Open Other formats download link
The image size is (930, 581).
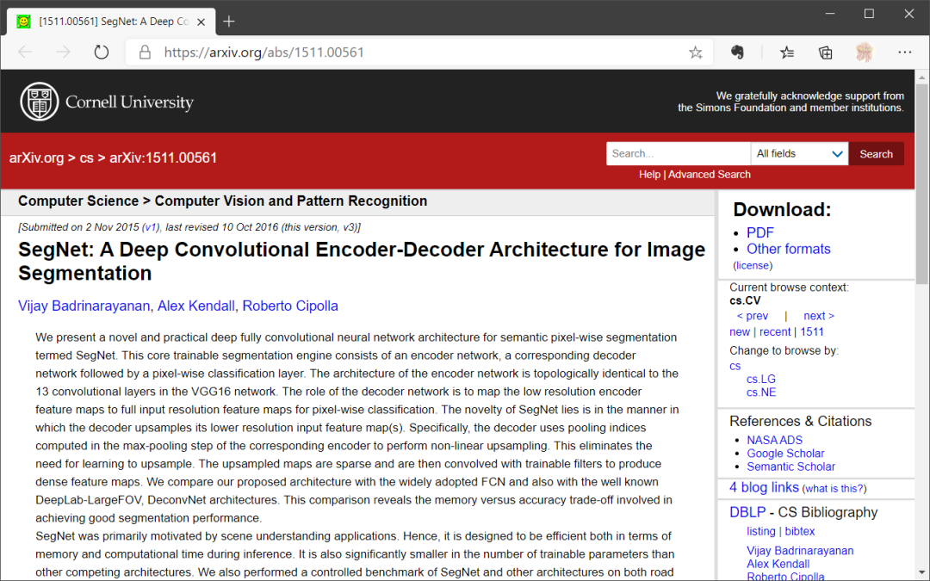[x=788, y=249]
